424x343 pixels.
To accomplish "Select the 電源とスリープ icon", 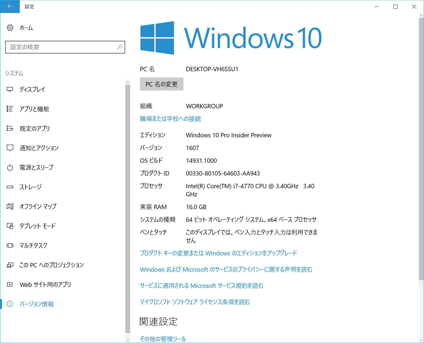I will tap(10, 167).
